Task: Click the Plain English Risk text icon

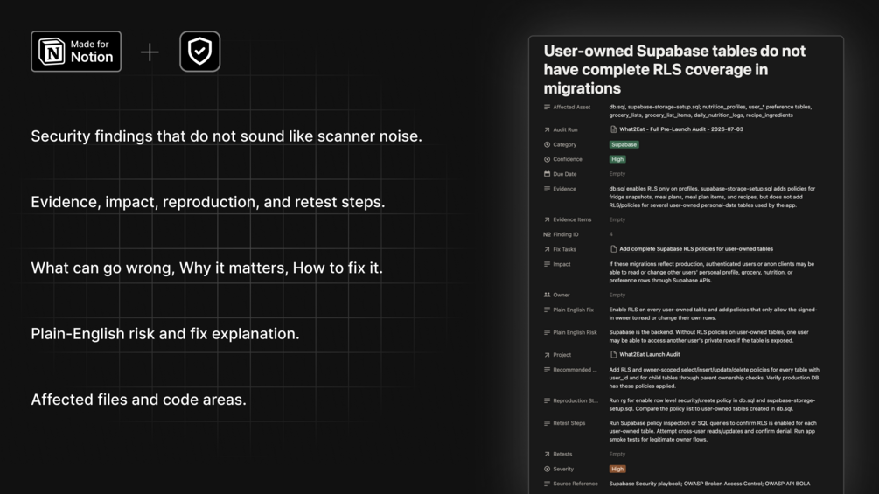Action: pos(547,332)
